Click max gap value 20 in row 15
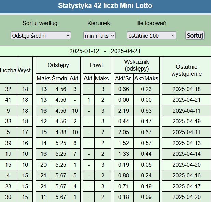The image size is (211, 202). 43,165
